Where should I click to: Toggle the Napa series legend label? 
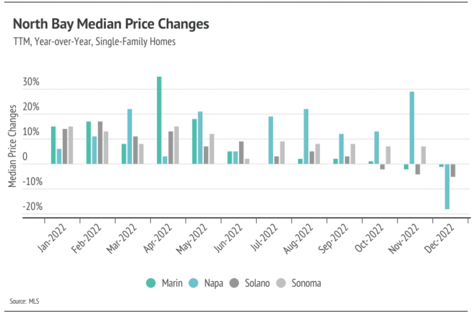pyautogui.click(x=213, y=283)
